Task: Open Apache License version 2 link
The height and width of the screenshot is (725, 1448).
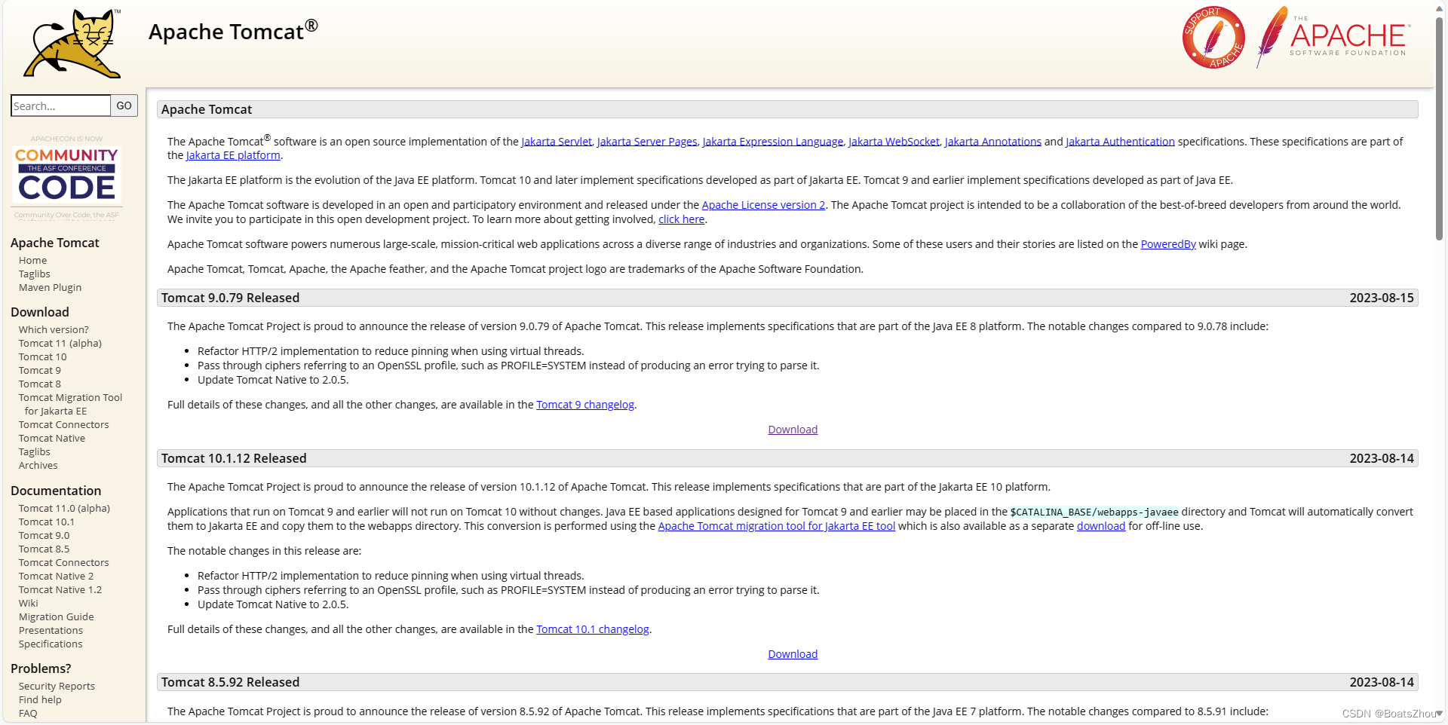Action: [763, 205]
